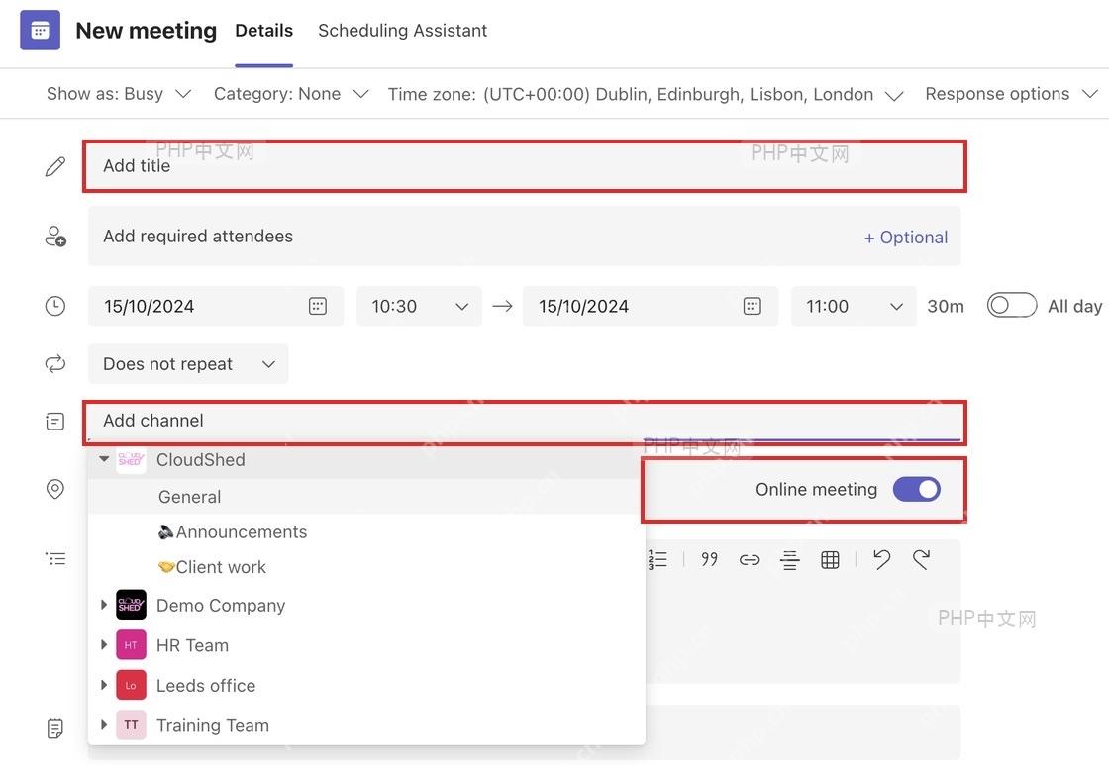Insert horizontal rule in editor toolbar
The width and height of the screenshot is (1109, 765).
(x=789, y=560)
